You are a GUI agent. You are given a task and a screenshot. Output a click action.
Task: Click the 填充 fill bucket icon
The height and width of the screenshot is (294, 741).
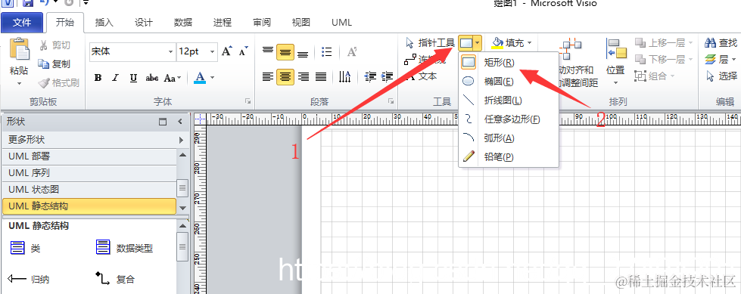tap(497, 43)
